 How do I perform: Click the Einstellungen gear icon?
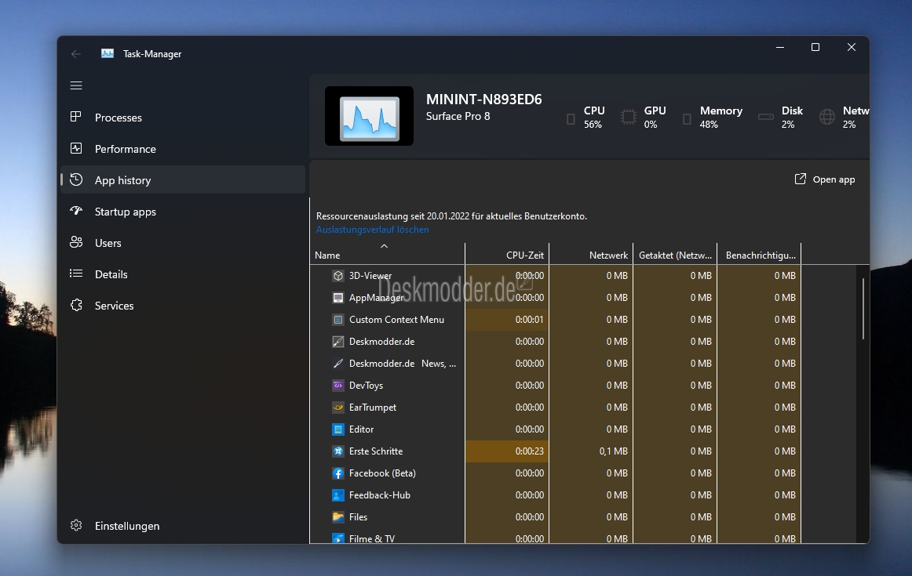coord(76,525)
